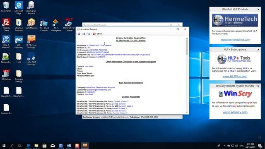Click the Computer Key value text
Image resolution: width=265 pixels, height=149 pixels.
click(120, 55)
